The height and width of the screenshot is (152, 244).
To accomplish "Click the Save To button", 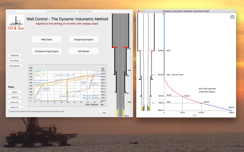I will [15, 107].
